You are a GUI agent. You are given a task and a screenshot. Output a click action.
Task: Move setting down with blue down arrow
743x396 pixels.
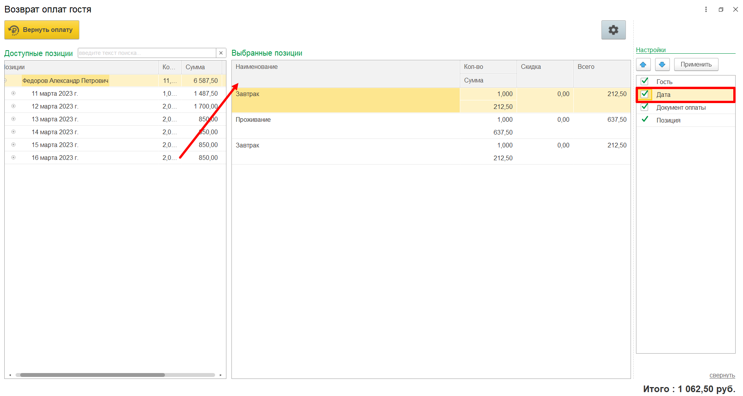pyautogui.click(x=662, y=65)
